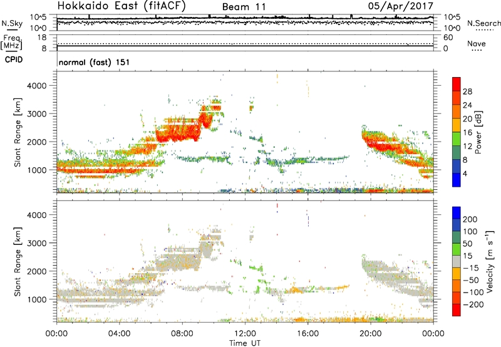Viewport: 501px width, 347px height.
Task: Click the 'N.Sky' legend label
Action: coord(12,23)
